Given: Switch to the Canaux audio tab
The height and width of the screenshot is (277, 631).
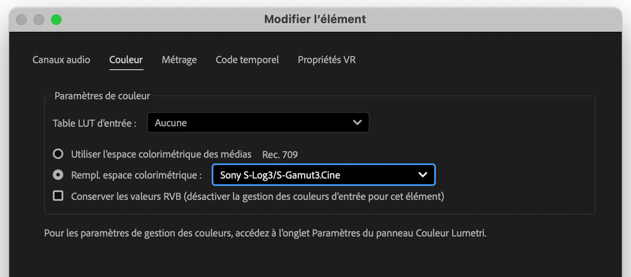Looking at the screenshot, I should (x=61, y=60).
